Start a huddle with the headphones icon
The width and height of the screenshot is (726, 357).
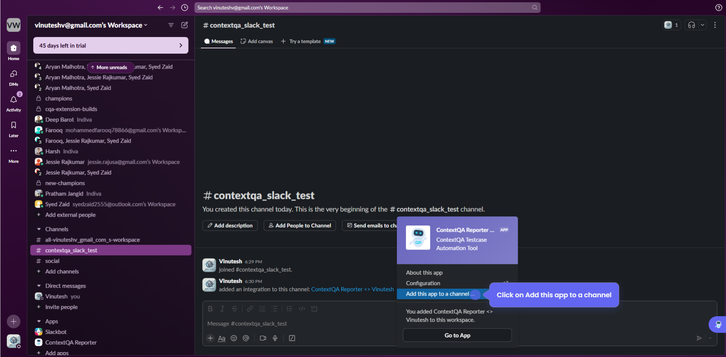(691, 25)
